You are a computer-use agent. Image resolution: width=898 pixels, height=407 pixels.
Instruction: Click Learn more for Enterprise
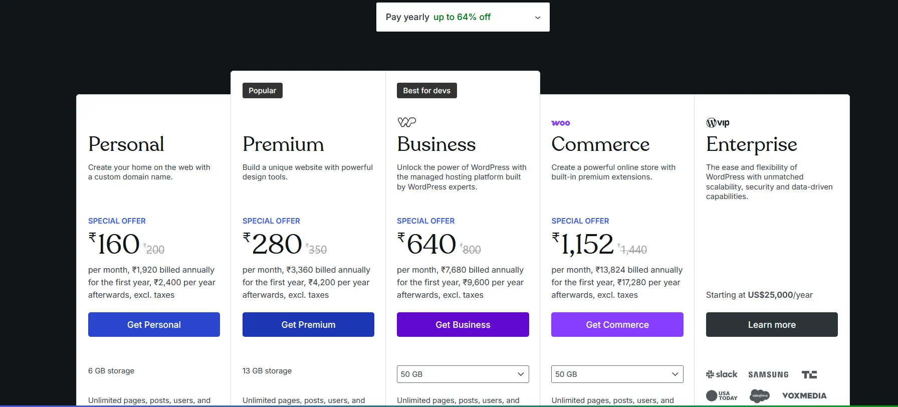pos(772,325)
